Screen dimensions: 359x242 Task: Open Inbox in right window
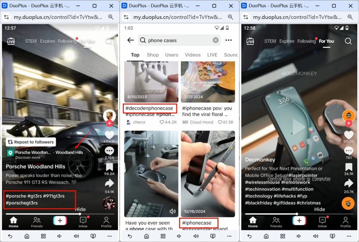pos(322,222)
